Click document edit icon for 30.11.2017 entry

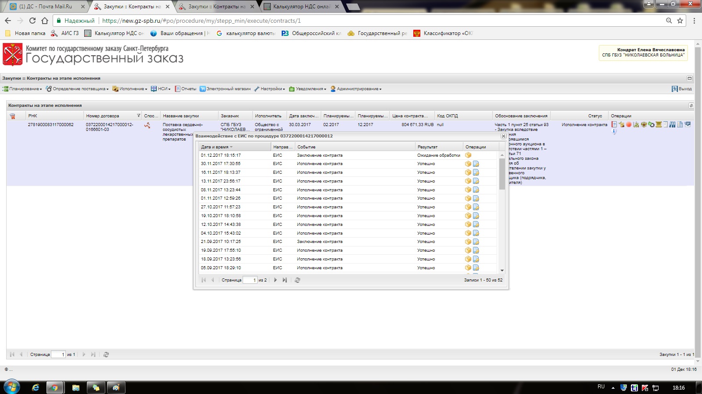[476, 164]
